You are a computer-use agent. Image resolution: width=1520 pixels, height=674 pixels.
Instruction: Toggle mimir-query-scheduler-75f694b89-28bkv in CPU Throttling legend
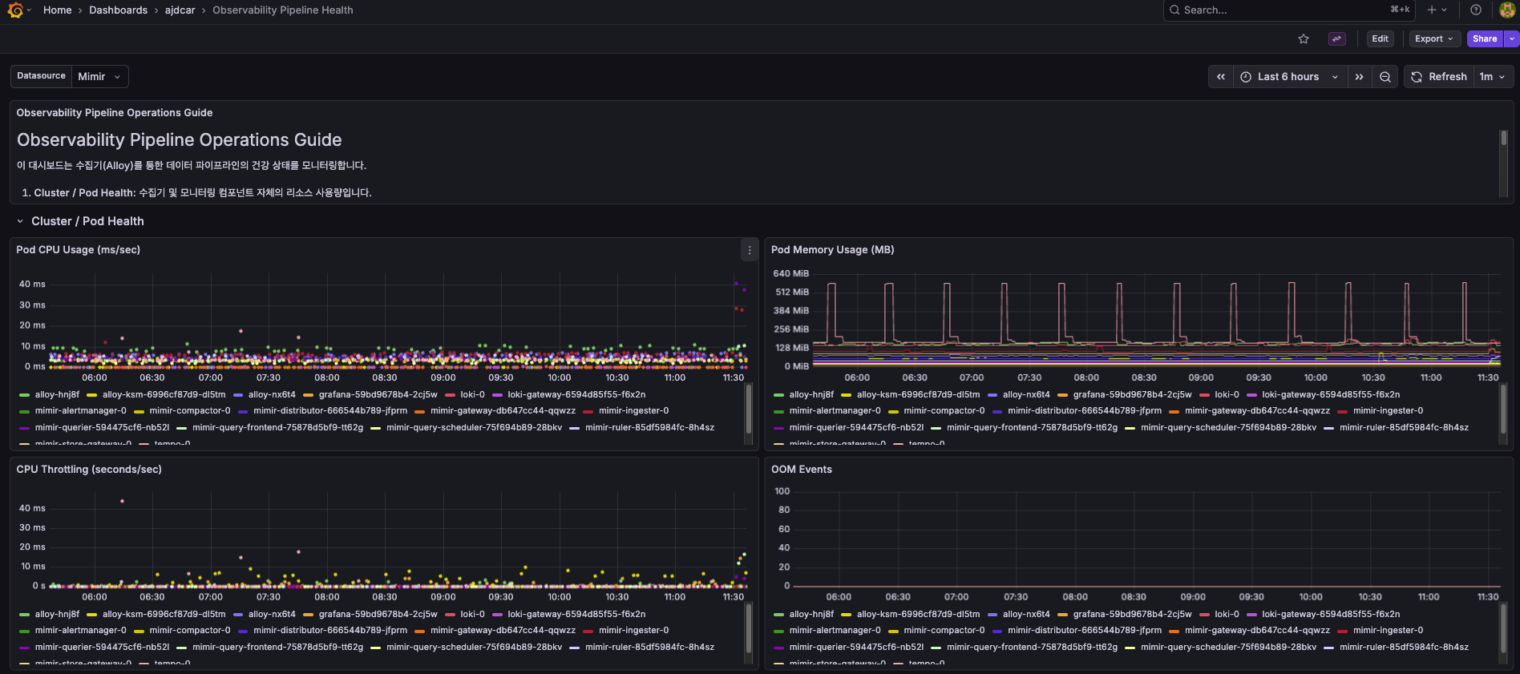click(x=474, y=647)
